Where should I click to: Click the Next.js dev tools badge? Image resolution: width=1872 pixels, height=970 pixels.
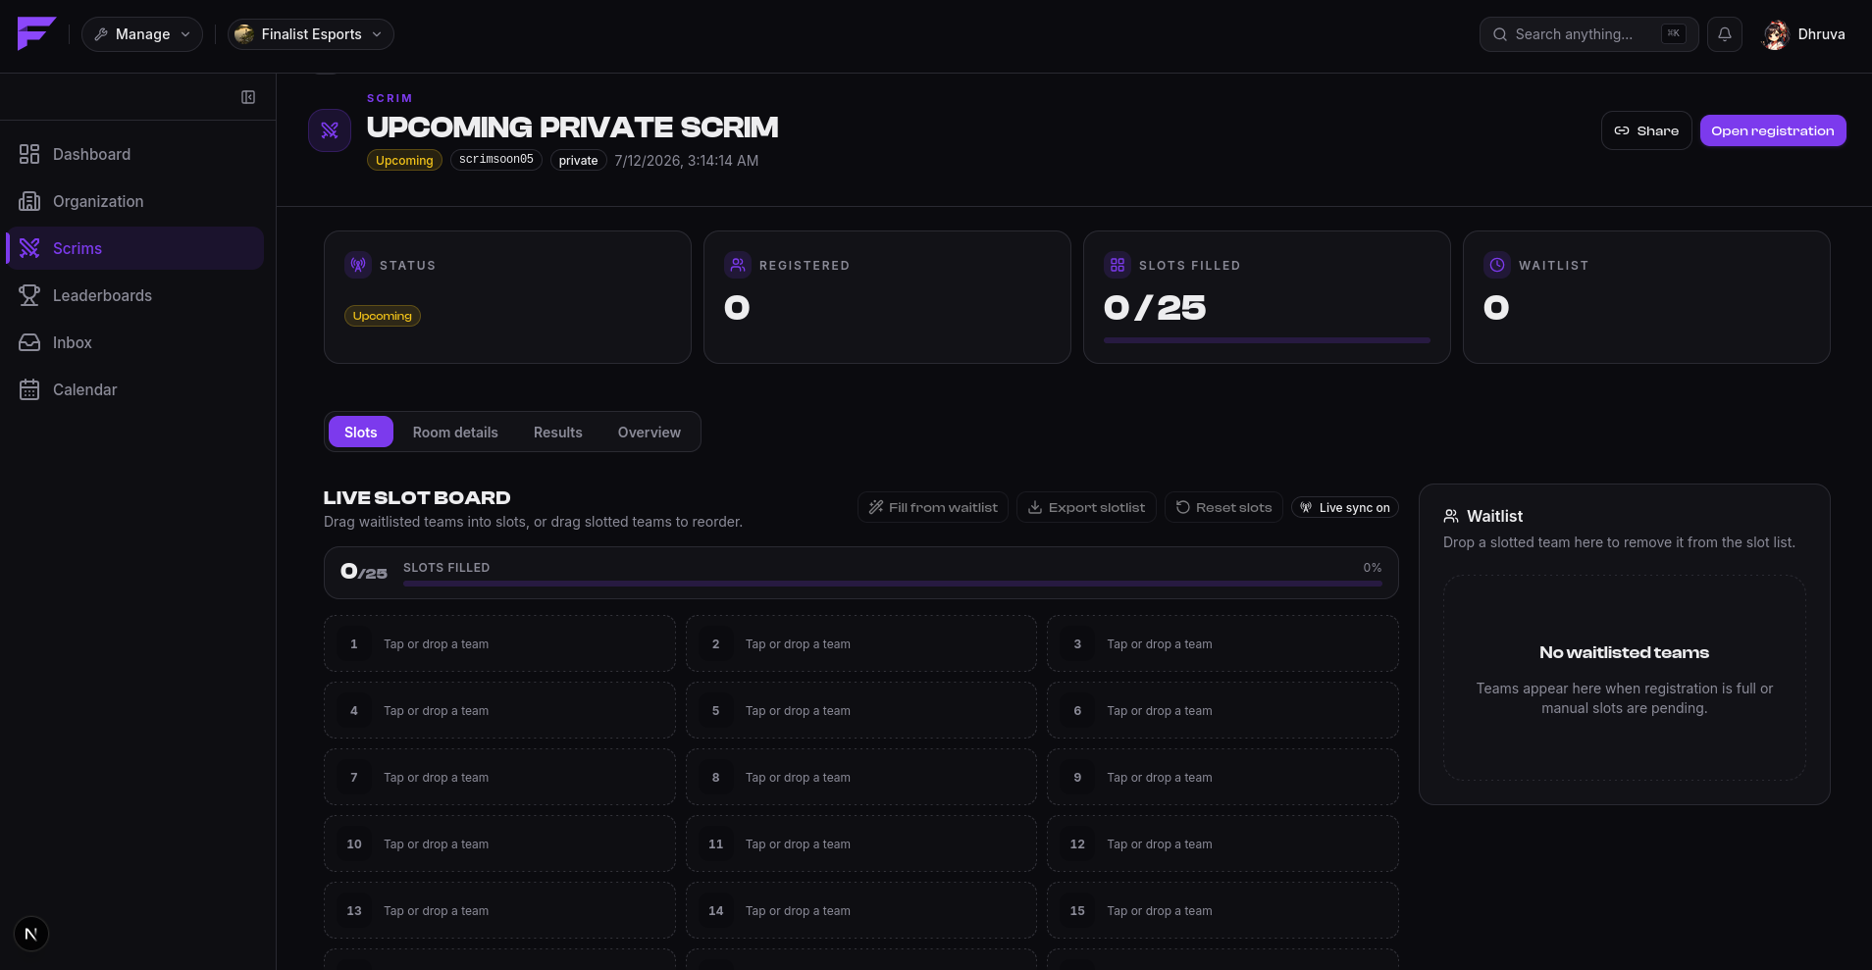[x=31, y=934]
